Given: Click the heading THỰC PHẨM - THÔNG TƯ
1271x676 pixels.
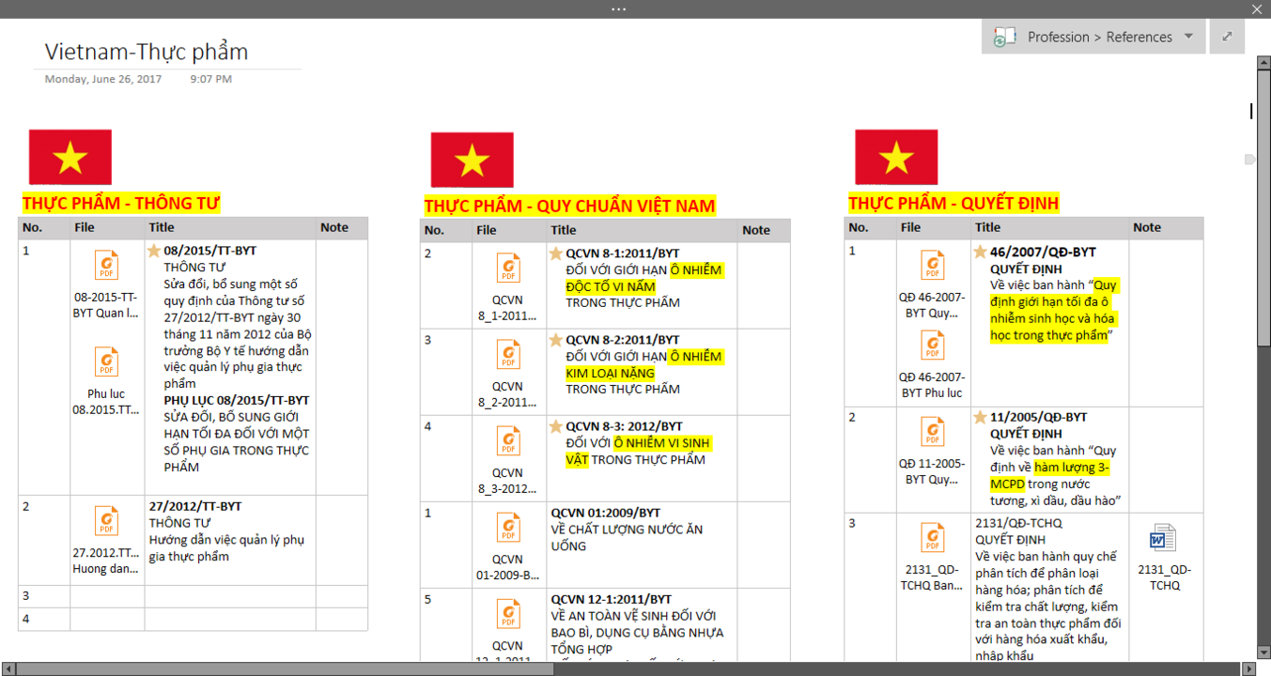Looking at the screenshot, I should (x=121, y=203).
